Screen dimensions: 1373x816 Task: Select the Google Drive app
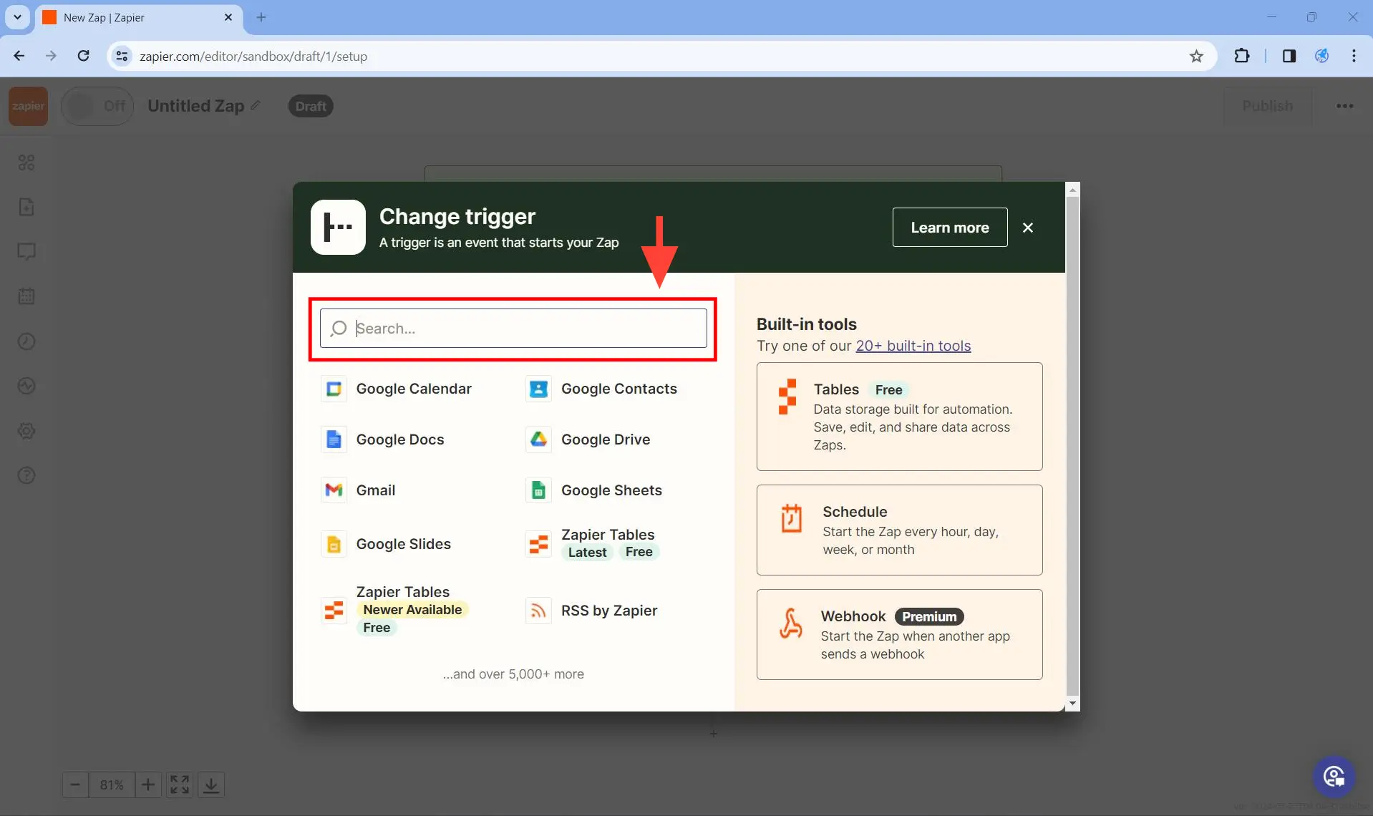point(588,439)
